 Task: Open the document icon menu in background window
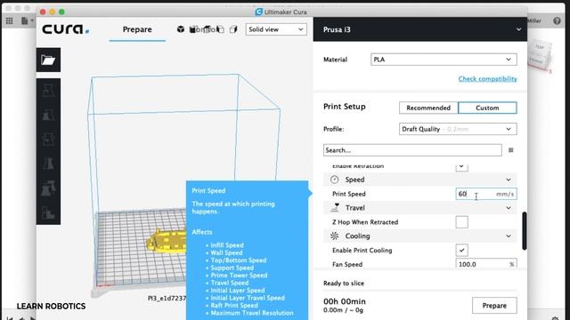(27, 21)
